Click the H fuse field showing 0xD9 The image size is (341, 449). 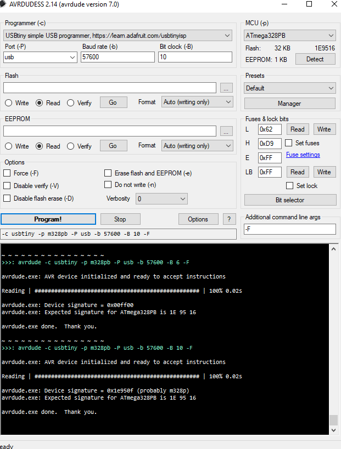click(270, 143)
